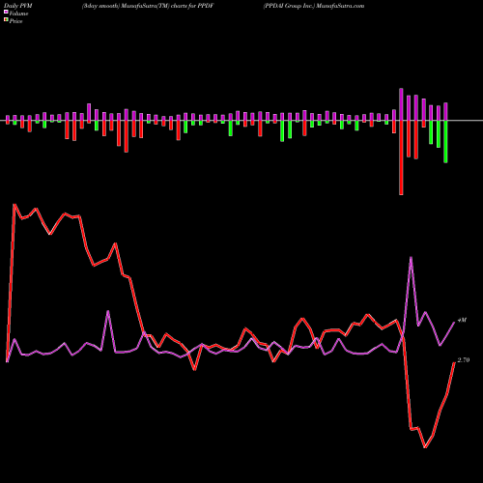
Task: Click the tallest magenta volume bar
Action: [x=401, y=104]
